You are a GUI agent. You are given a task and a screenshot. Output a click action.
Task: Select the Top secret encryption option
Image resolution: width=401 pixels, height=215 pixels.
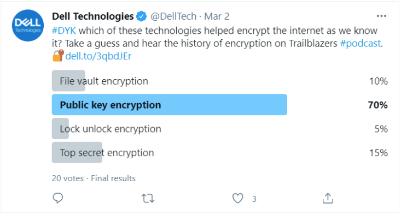[220, 152]
